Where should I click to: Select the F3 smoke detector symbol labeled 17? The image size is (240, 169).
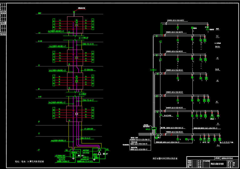[178, 78]
